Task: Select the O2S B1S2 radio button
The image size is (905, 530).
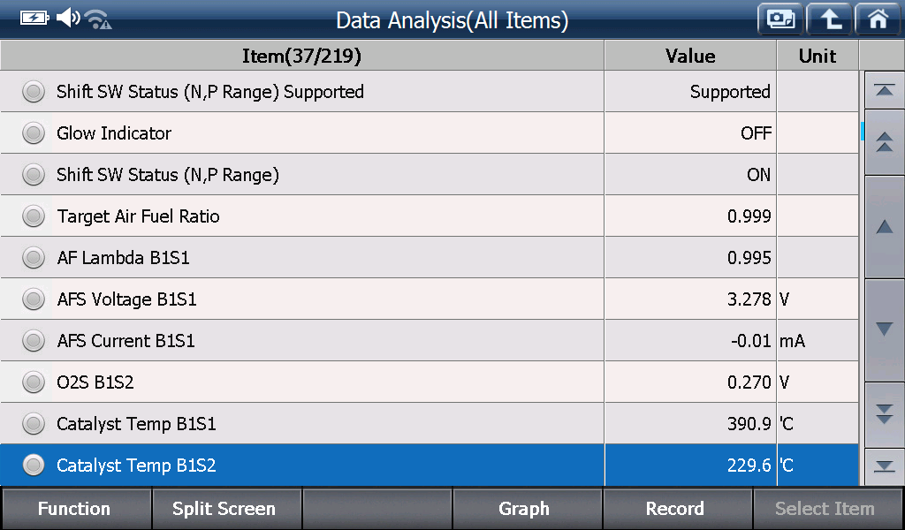Action: tap(34, 382)
